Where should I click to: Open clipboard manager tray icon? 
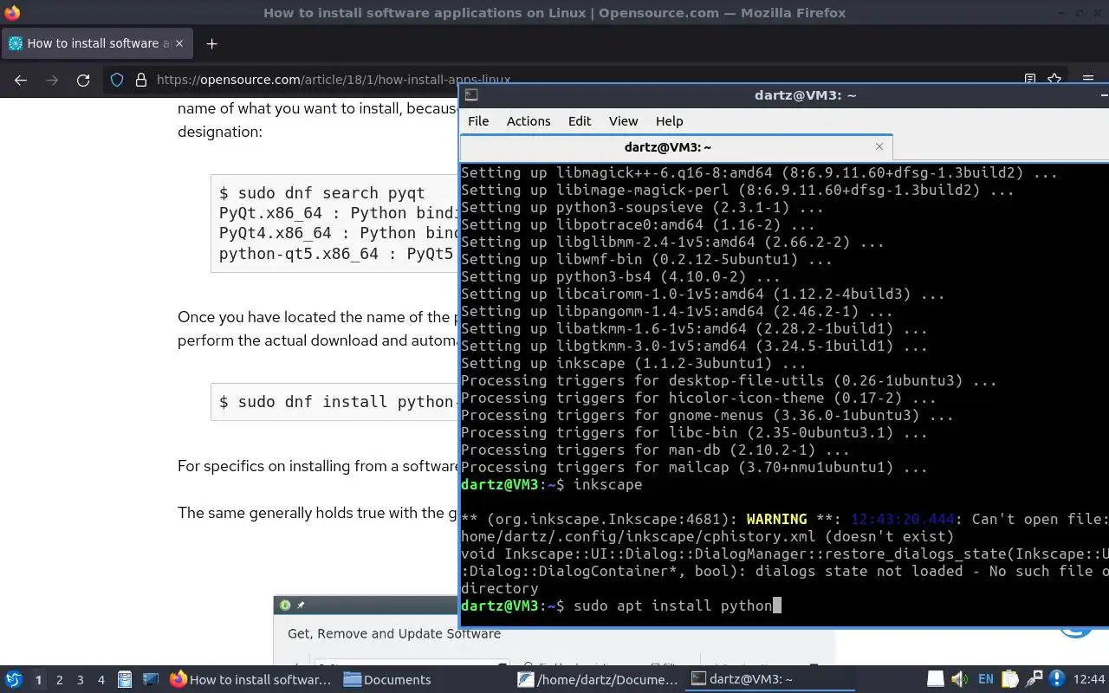tap(1010, 679)
